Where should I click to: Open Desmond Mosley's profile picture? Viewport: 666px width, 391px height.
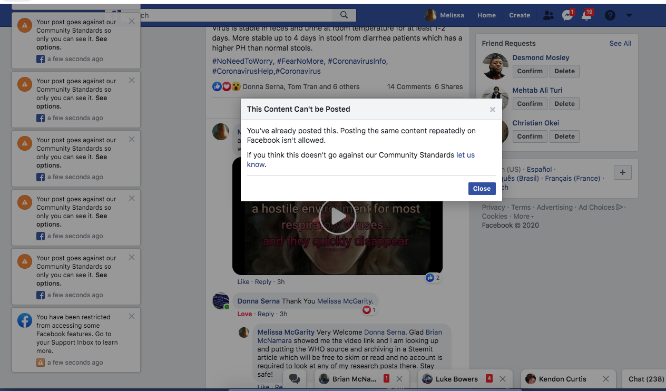(495, 66)
